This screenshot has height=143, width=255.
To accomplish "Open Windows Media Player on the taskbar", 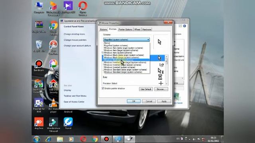I will pos(71,139).
